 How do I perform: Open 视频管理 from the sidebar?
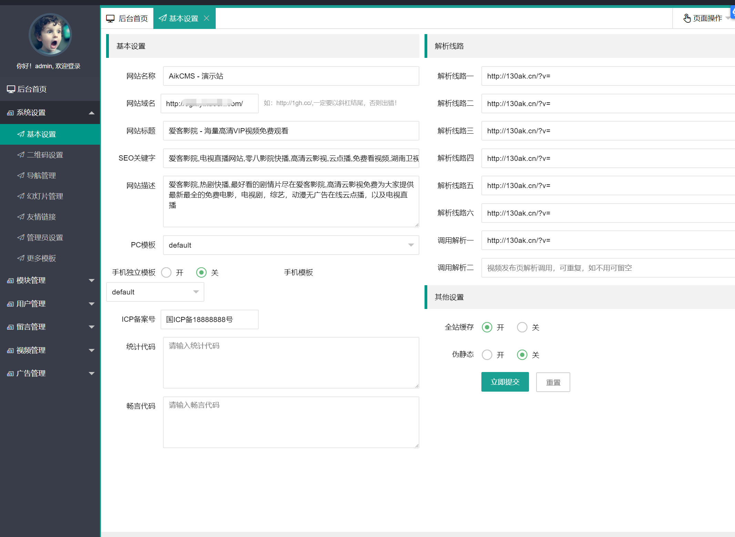point(30,350)
